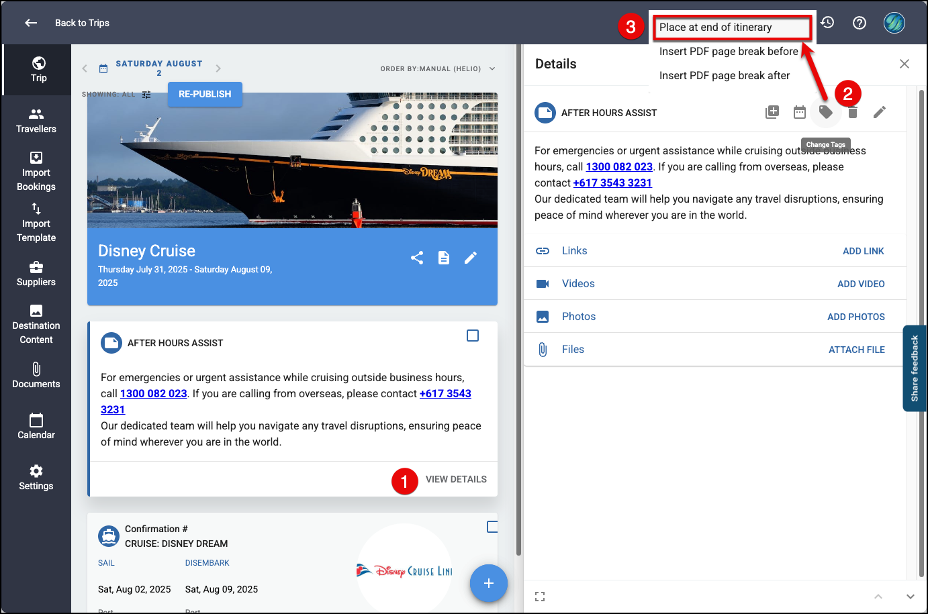Open the user profile avatar
Viewport: 928px width, 614px height.
[x=894, y=23]
